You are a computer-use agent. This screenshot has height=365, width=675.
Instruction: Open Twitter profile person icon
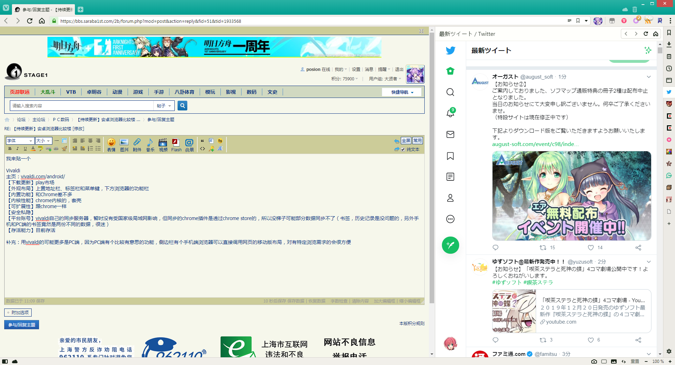[x=450, y=198]
